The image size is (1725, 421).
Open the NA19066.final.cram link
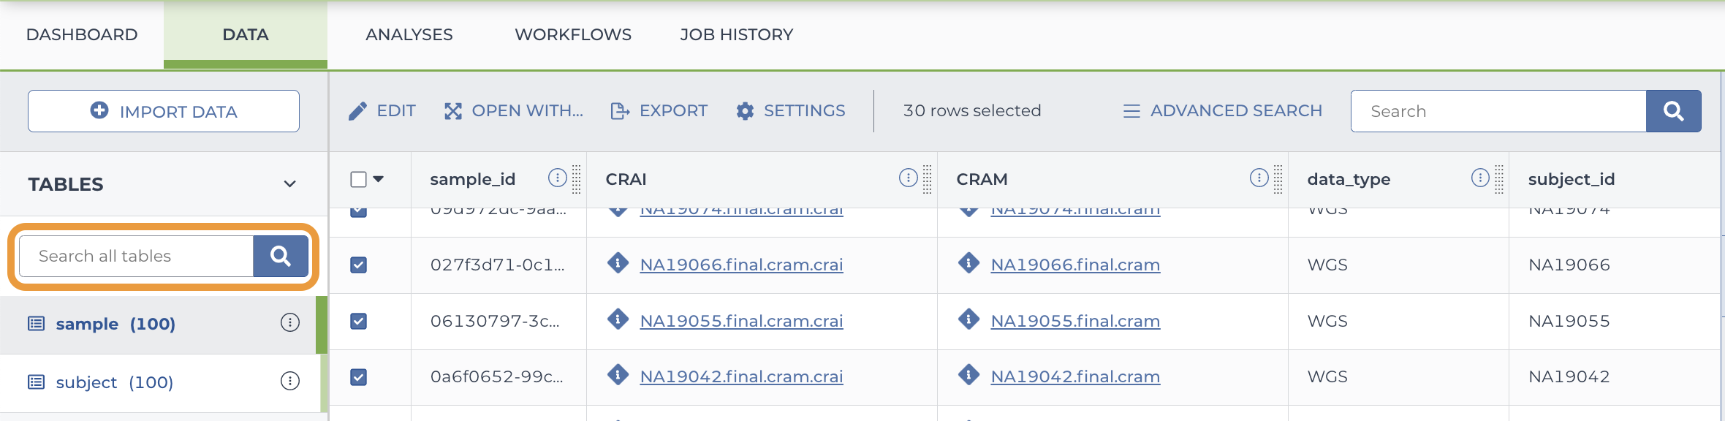click(1075, 265)
